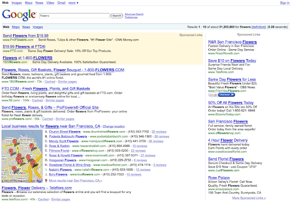
Task: Open Rossi & Rovetti Flowers listing
Action: click(65, 156)
